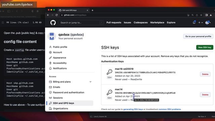Click browser back arrow

pos(48,15)
